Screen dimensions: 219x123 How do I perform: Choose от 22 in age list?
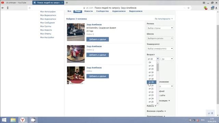point(152,92)
